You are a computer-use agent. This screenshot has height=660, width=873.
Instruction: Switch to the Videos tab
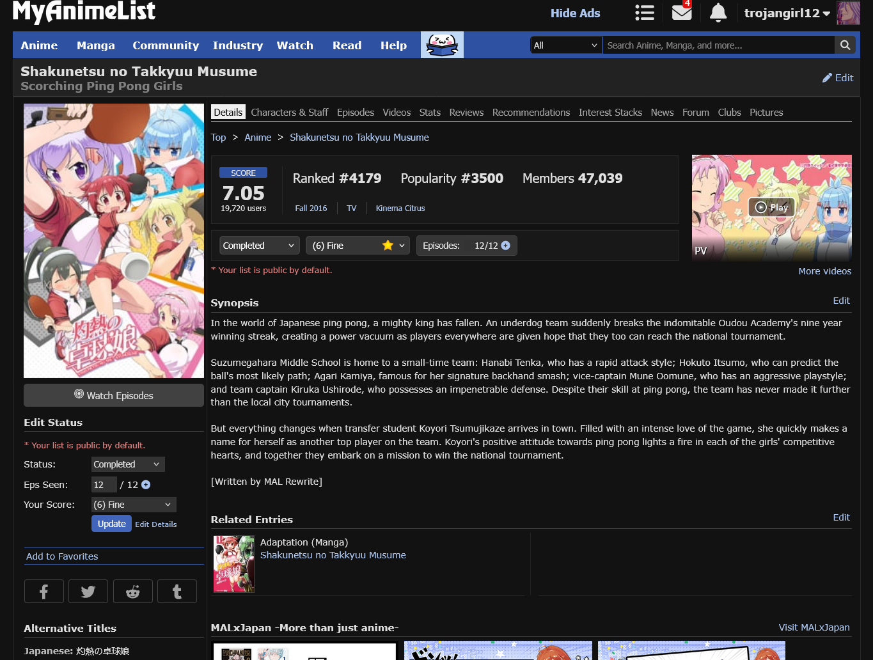coord(397,112)
